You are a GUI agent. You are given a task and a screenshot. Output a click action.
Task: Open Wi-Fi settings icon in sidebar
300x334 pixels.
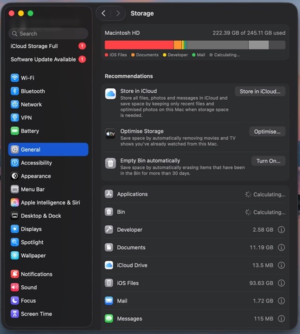pyautogui.click(x=15, y=78)
